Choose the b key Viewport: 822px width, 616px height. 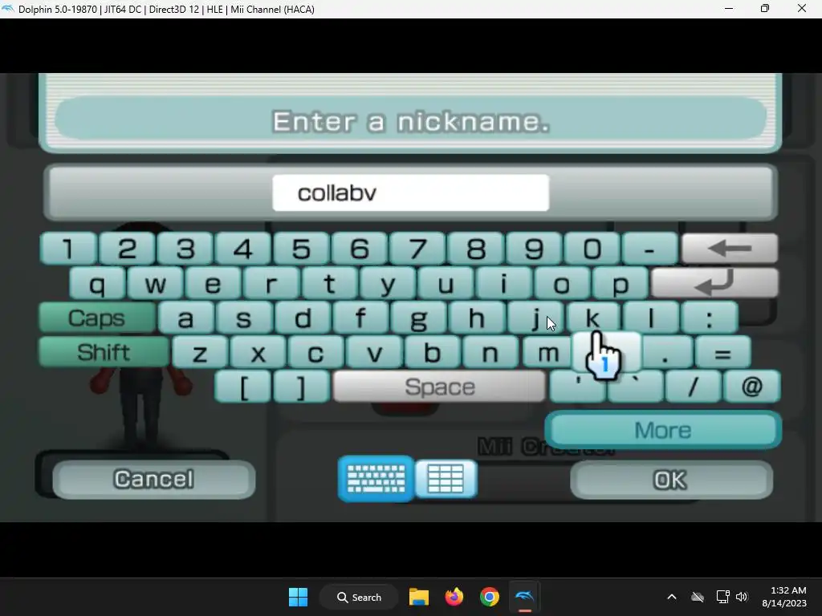[433, 352]
